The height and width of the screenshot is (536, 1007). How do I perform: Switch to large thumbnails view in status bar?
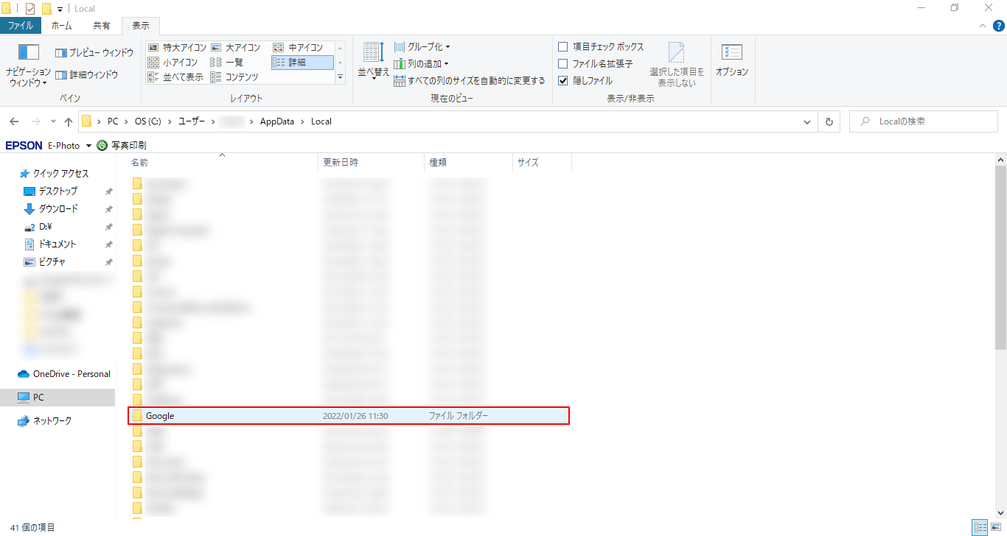tap(996, 527)
